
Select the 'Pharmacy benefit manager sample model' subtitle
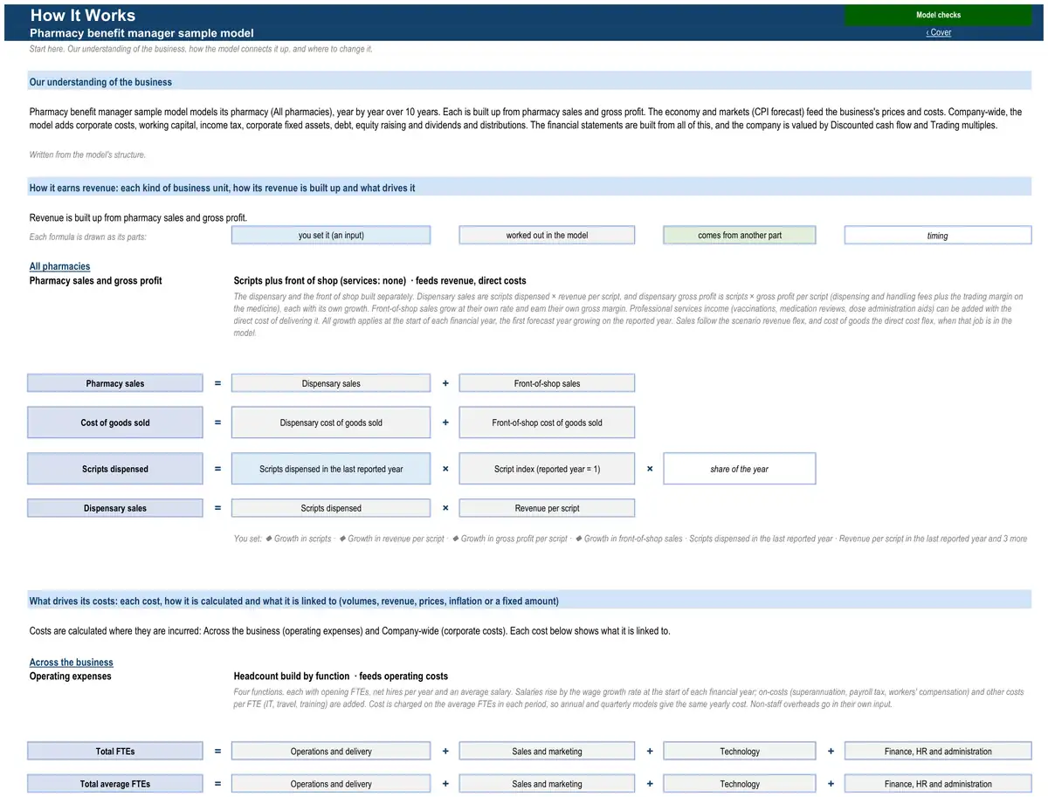pos(141,33)
